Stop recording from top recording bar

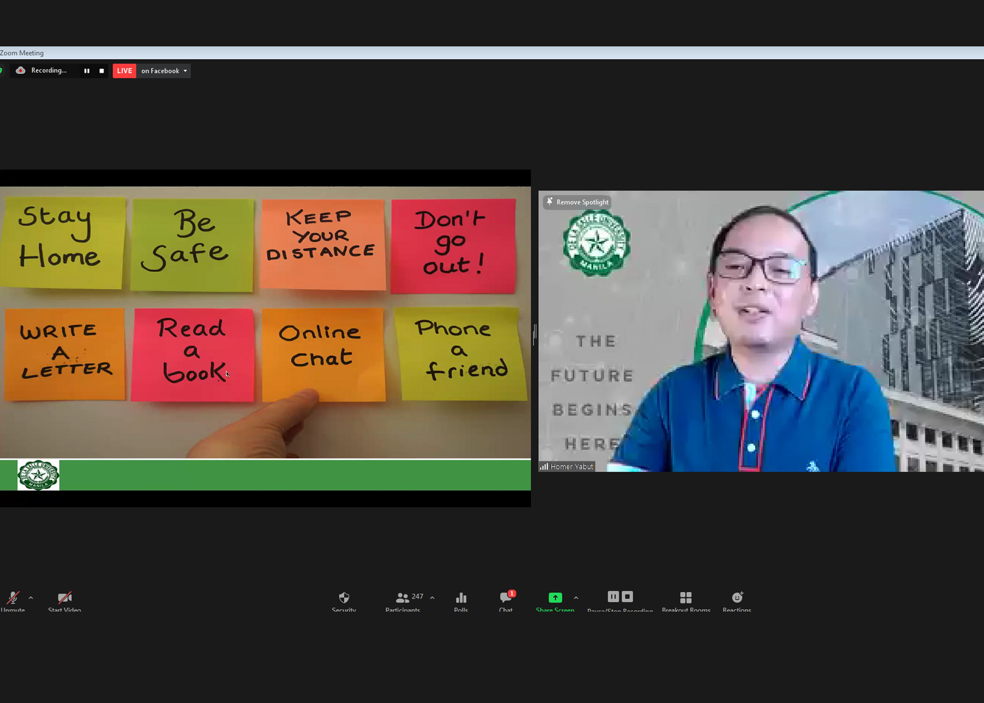click(102, 71)
